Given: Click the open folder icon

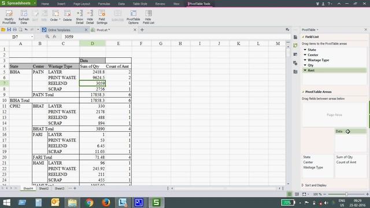Looking at the screenshot, I should click(3, 29).
